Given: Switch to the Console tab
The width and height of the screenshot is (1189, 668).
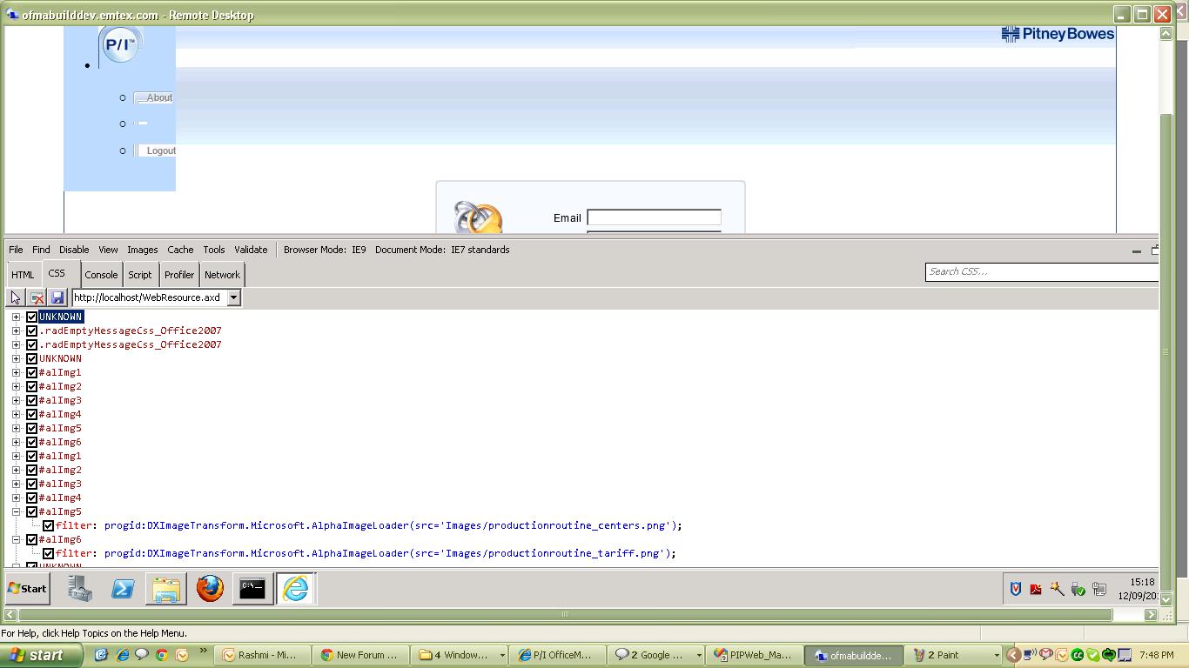Looking at the screenshot, I should pos(101,275).
